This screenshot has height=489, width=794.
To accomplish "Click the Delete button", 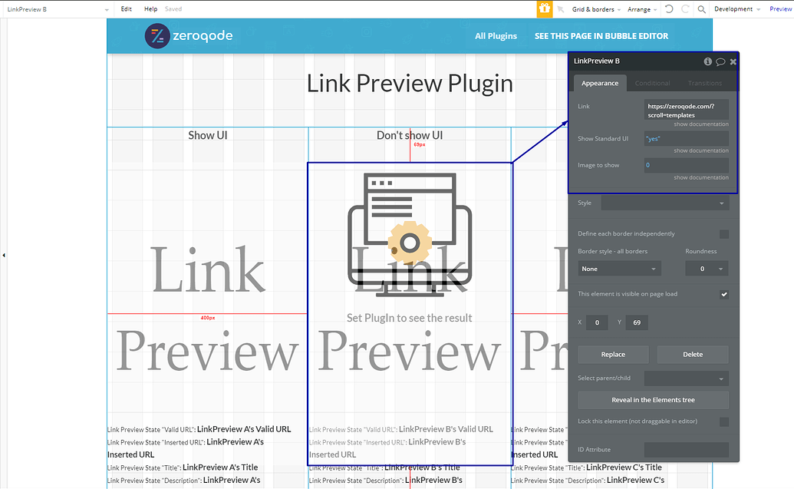I will pos(693,354).
